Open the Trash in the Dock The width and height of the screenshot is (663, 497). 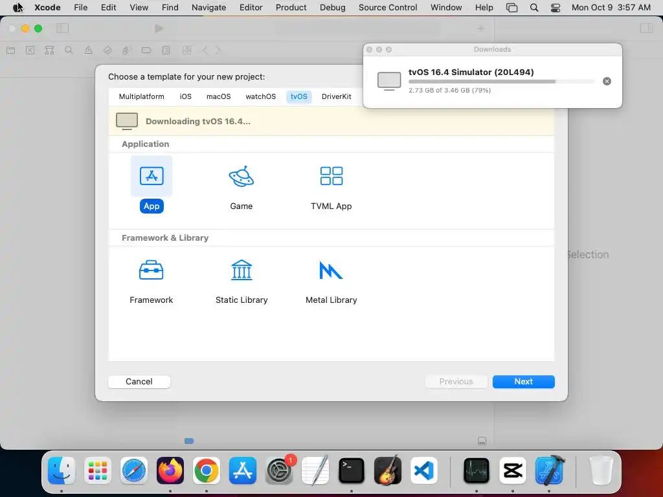pyautogui.click(x=601, y=470)
